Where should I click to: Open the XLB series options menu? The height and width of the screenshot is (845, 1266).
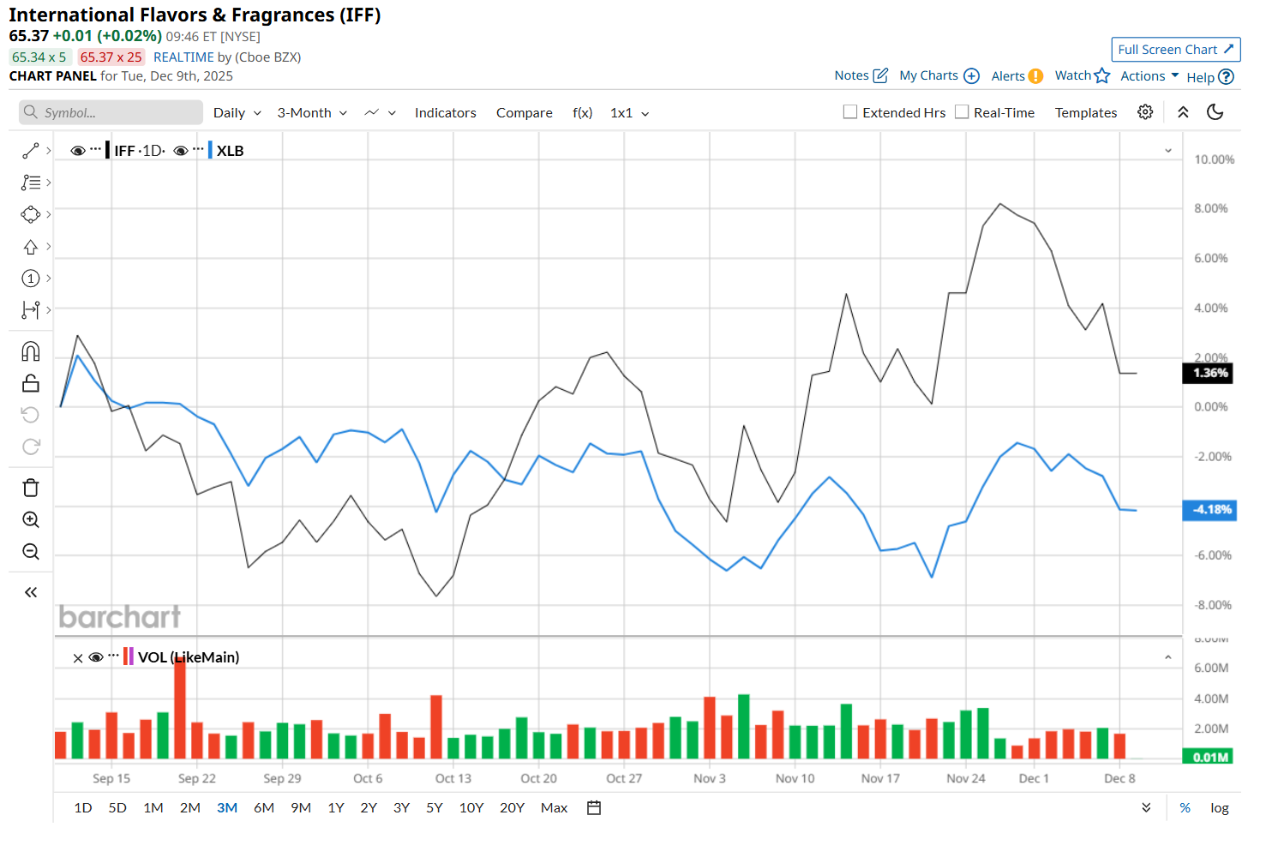coord(198,150)
